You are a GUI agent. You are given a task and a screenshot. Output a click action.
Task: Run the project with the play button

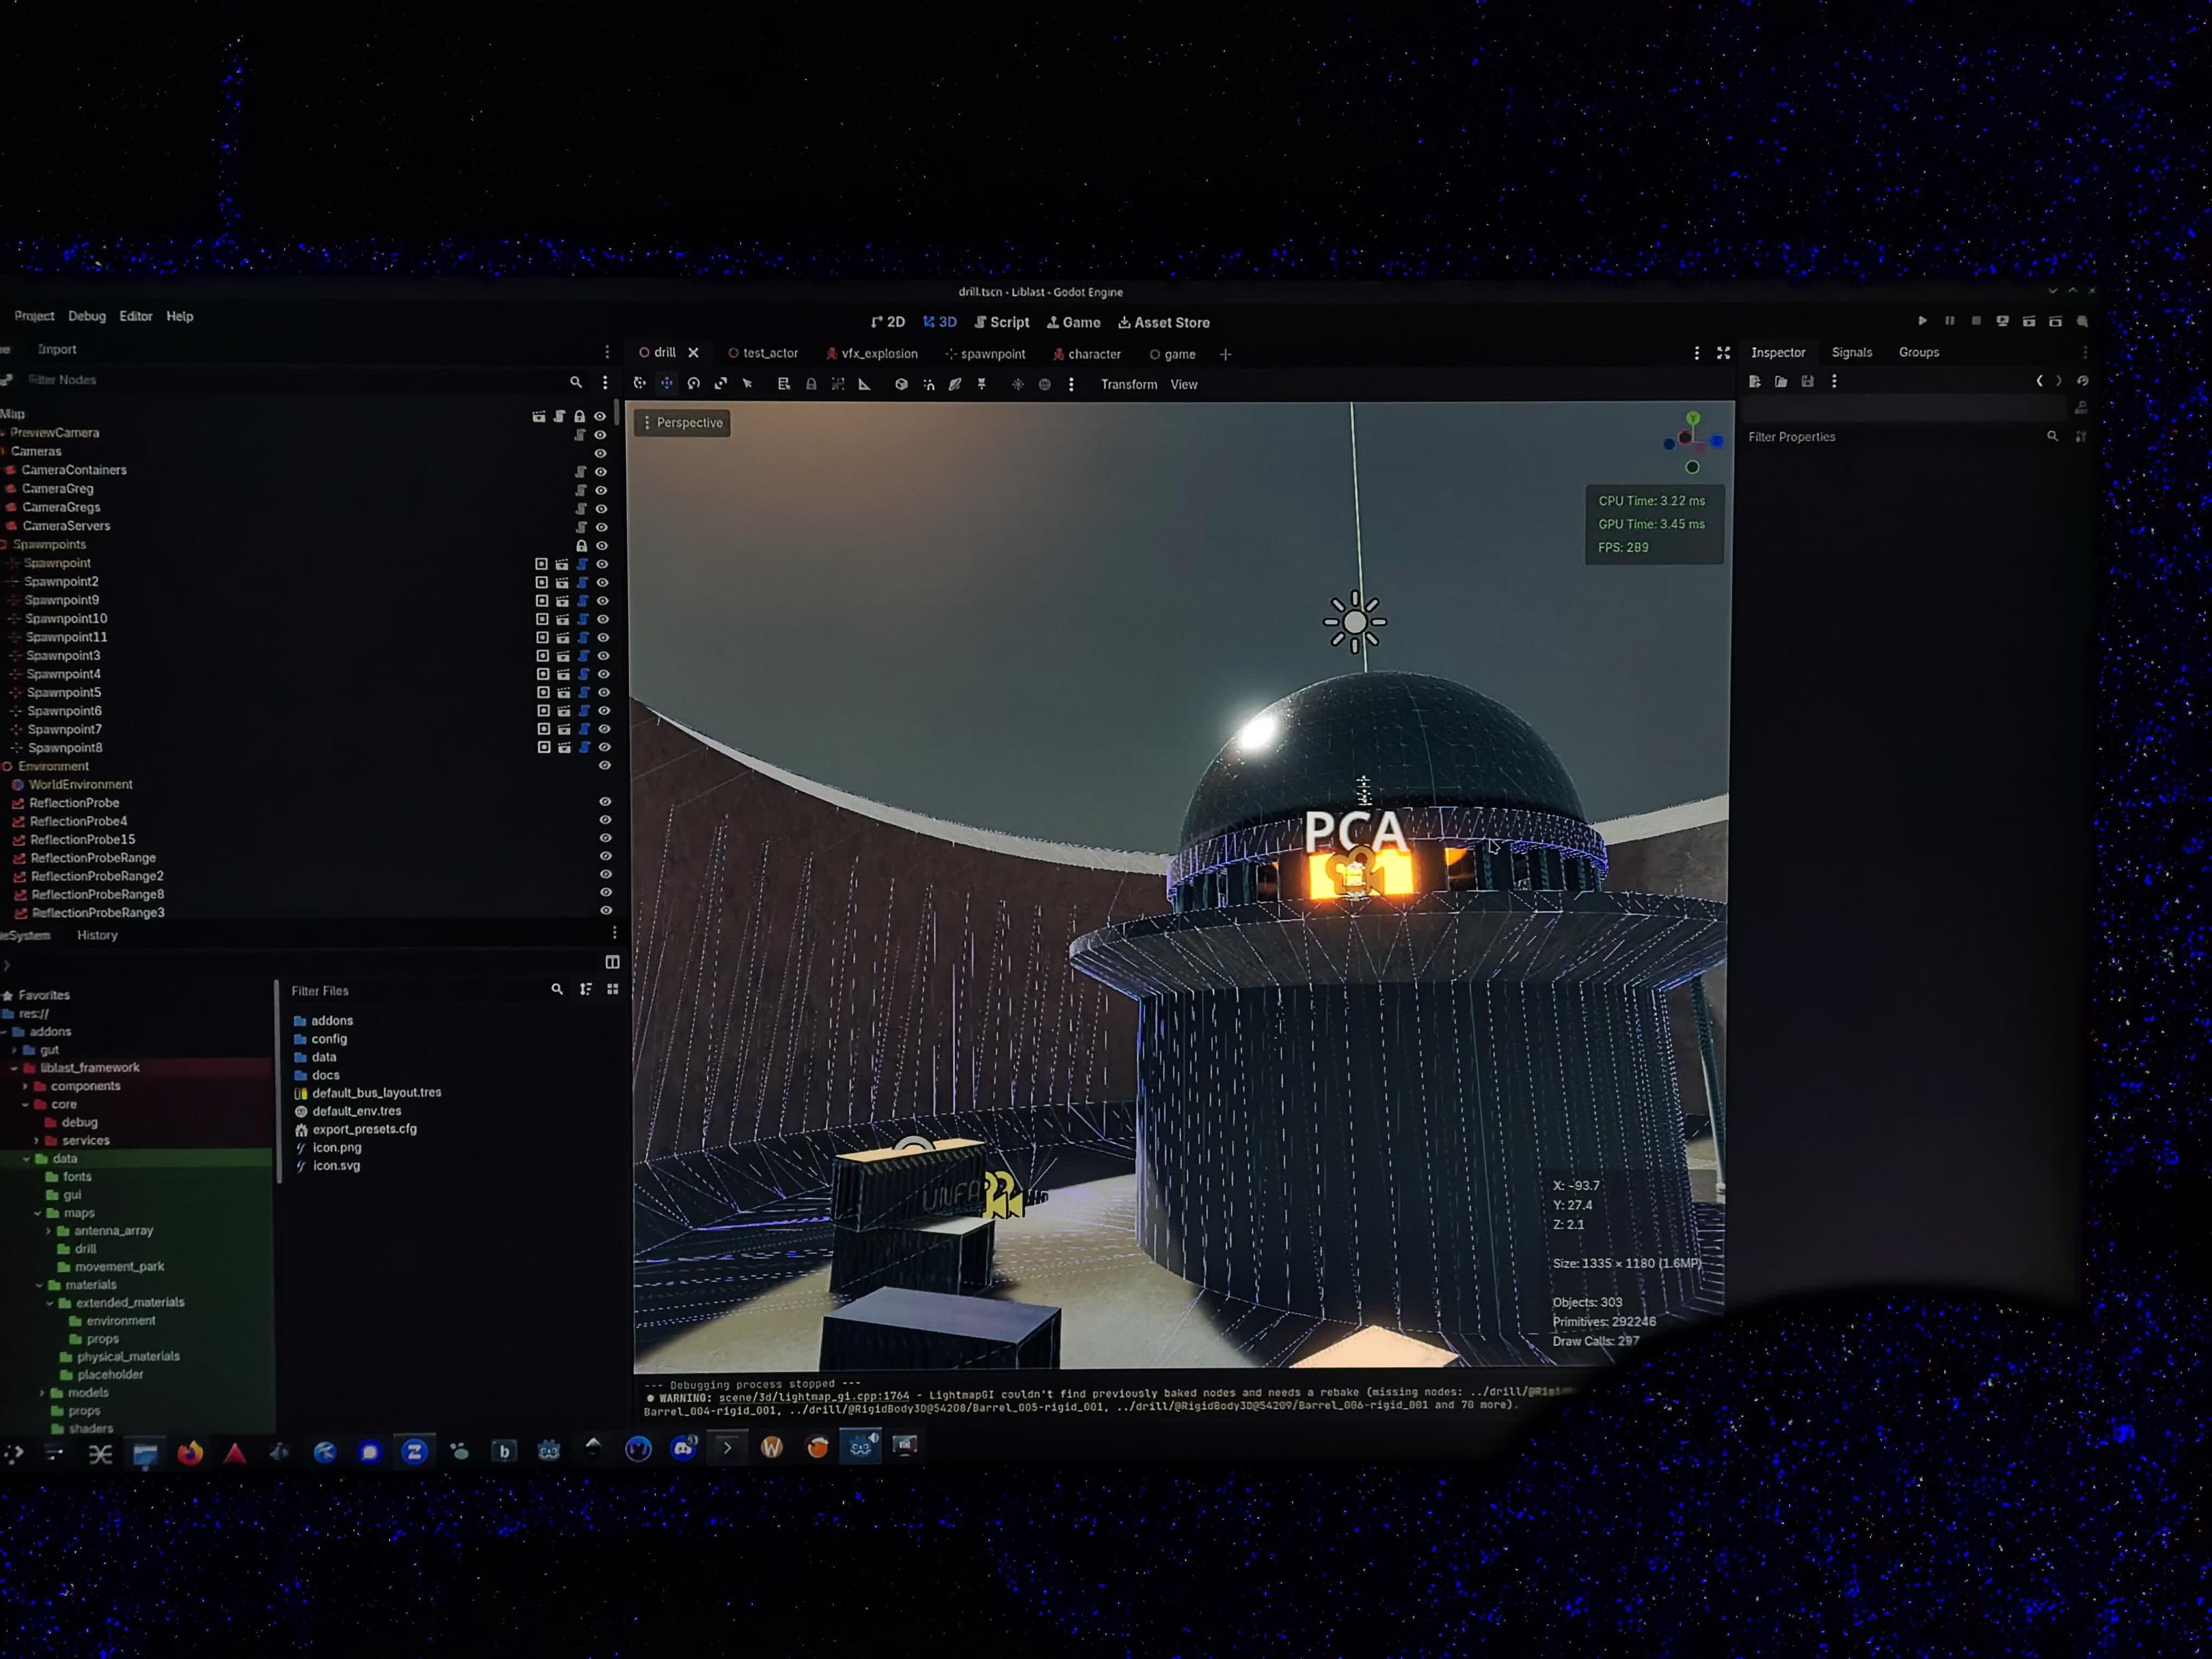1922,321
